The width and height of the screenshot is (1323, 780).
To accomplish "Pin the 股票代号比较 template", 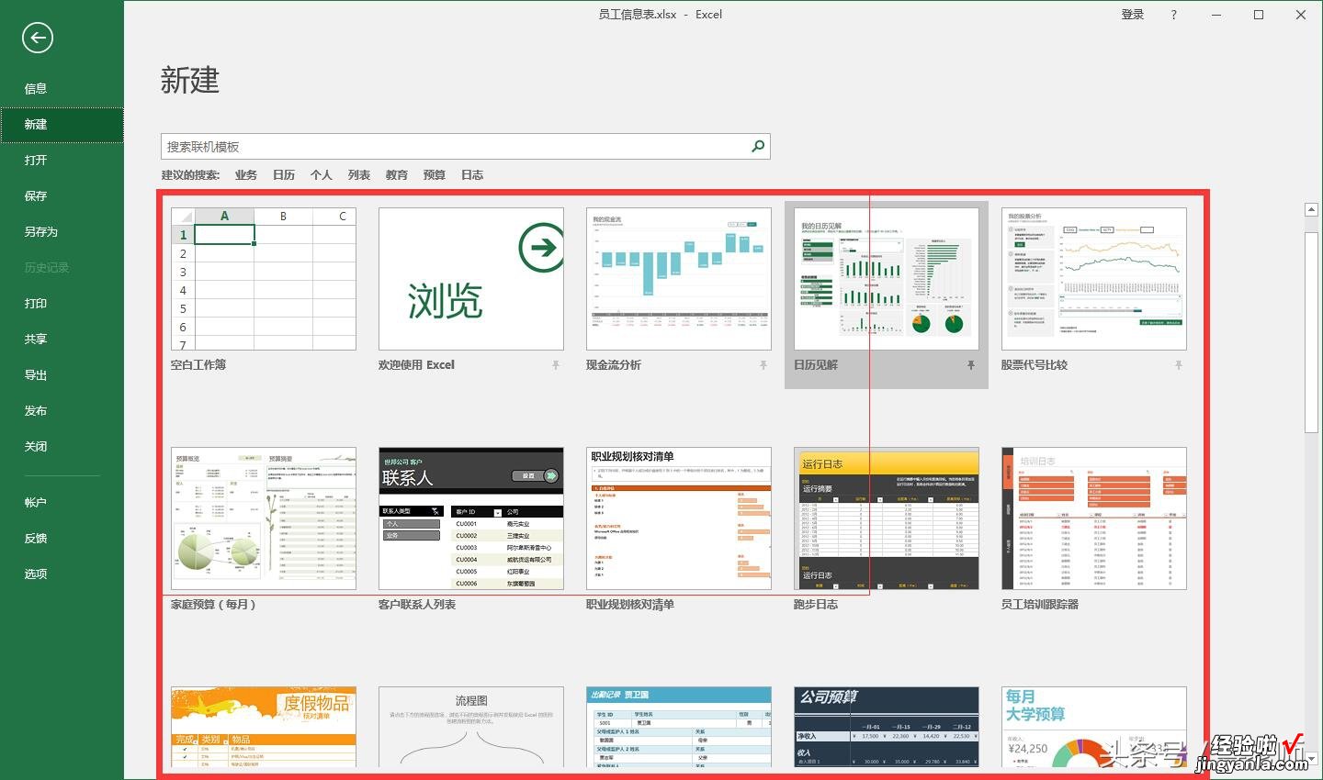I will click(x=1179, y=365).
